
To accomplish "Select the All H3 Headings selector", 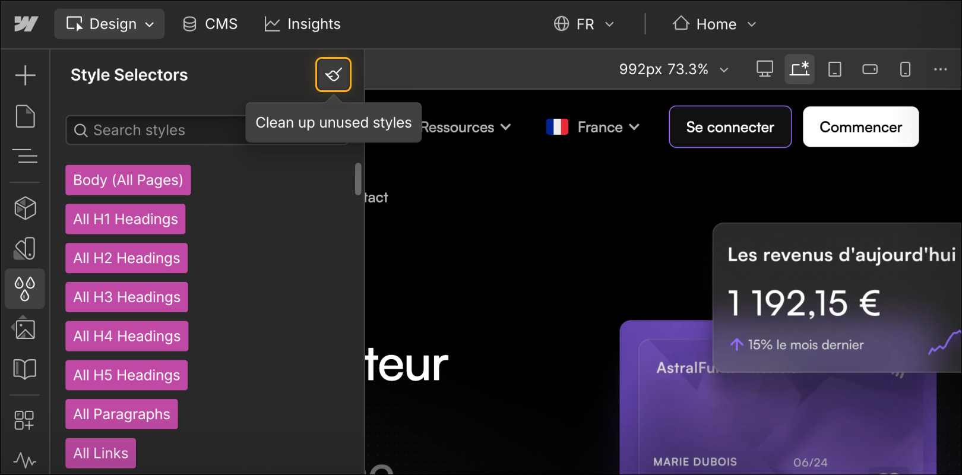I will click(x=127, y=297).
